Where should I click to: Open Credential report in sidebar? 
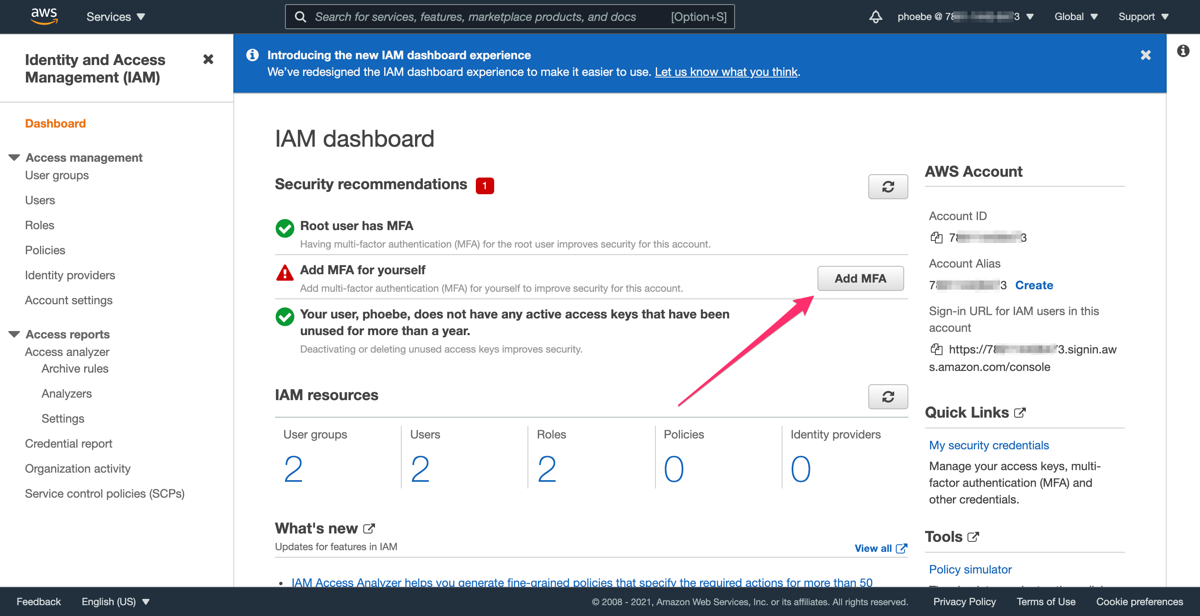(68, 443)
